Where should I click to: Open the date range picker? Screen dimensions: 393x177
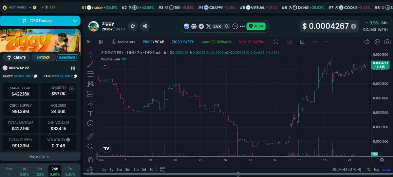(x=163, y=169)
